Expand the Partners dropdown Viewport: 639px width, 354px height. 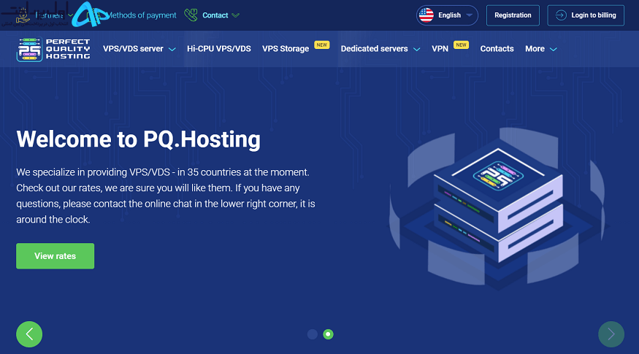(53, 15)
